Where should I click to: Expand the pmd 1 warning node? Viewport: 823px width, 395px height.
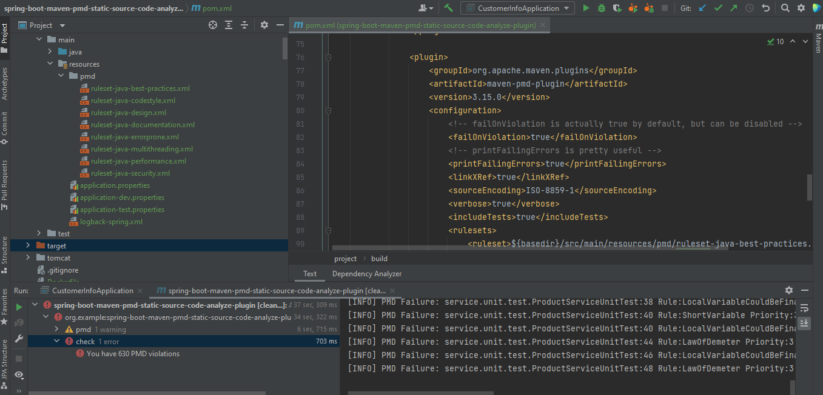(x=56, y=329)
